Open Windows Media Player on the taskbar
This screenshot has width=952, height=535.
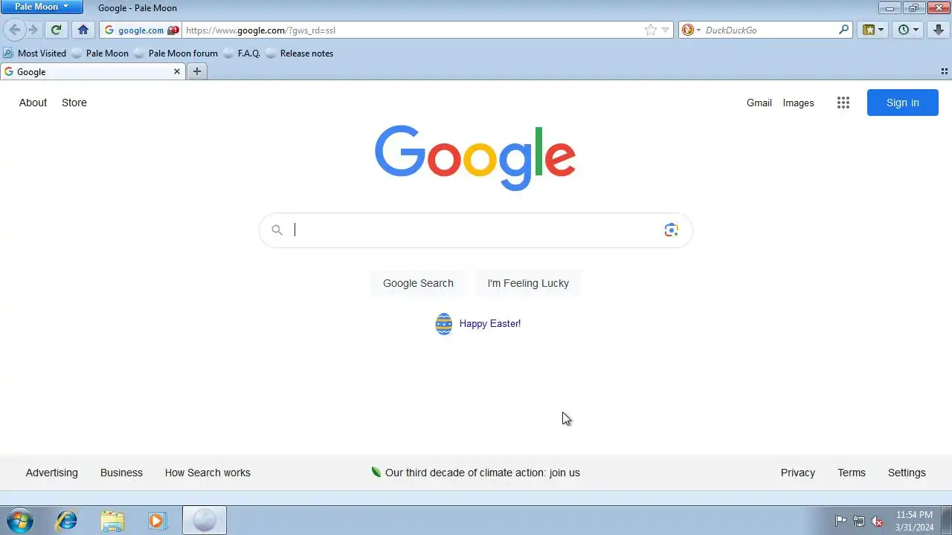[x=158, y=520]
